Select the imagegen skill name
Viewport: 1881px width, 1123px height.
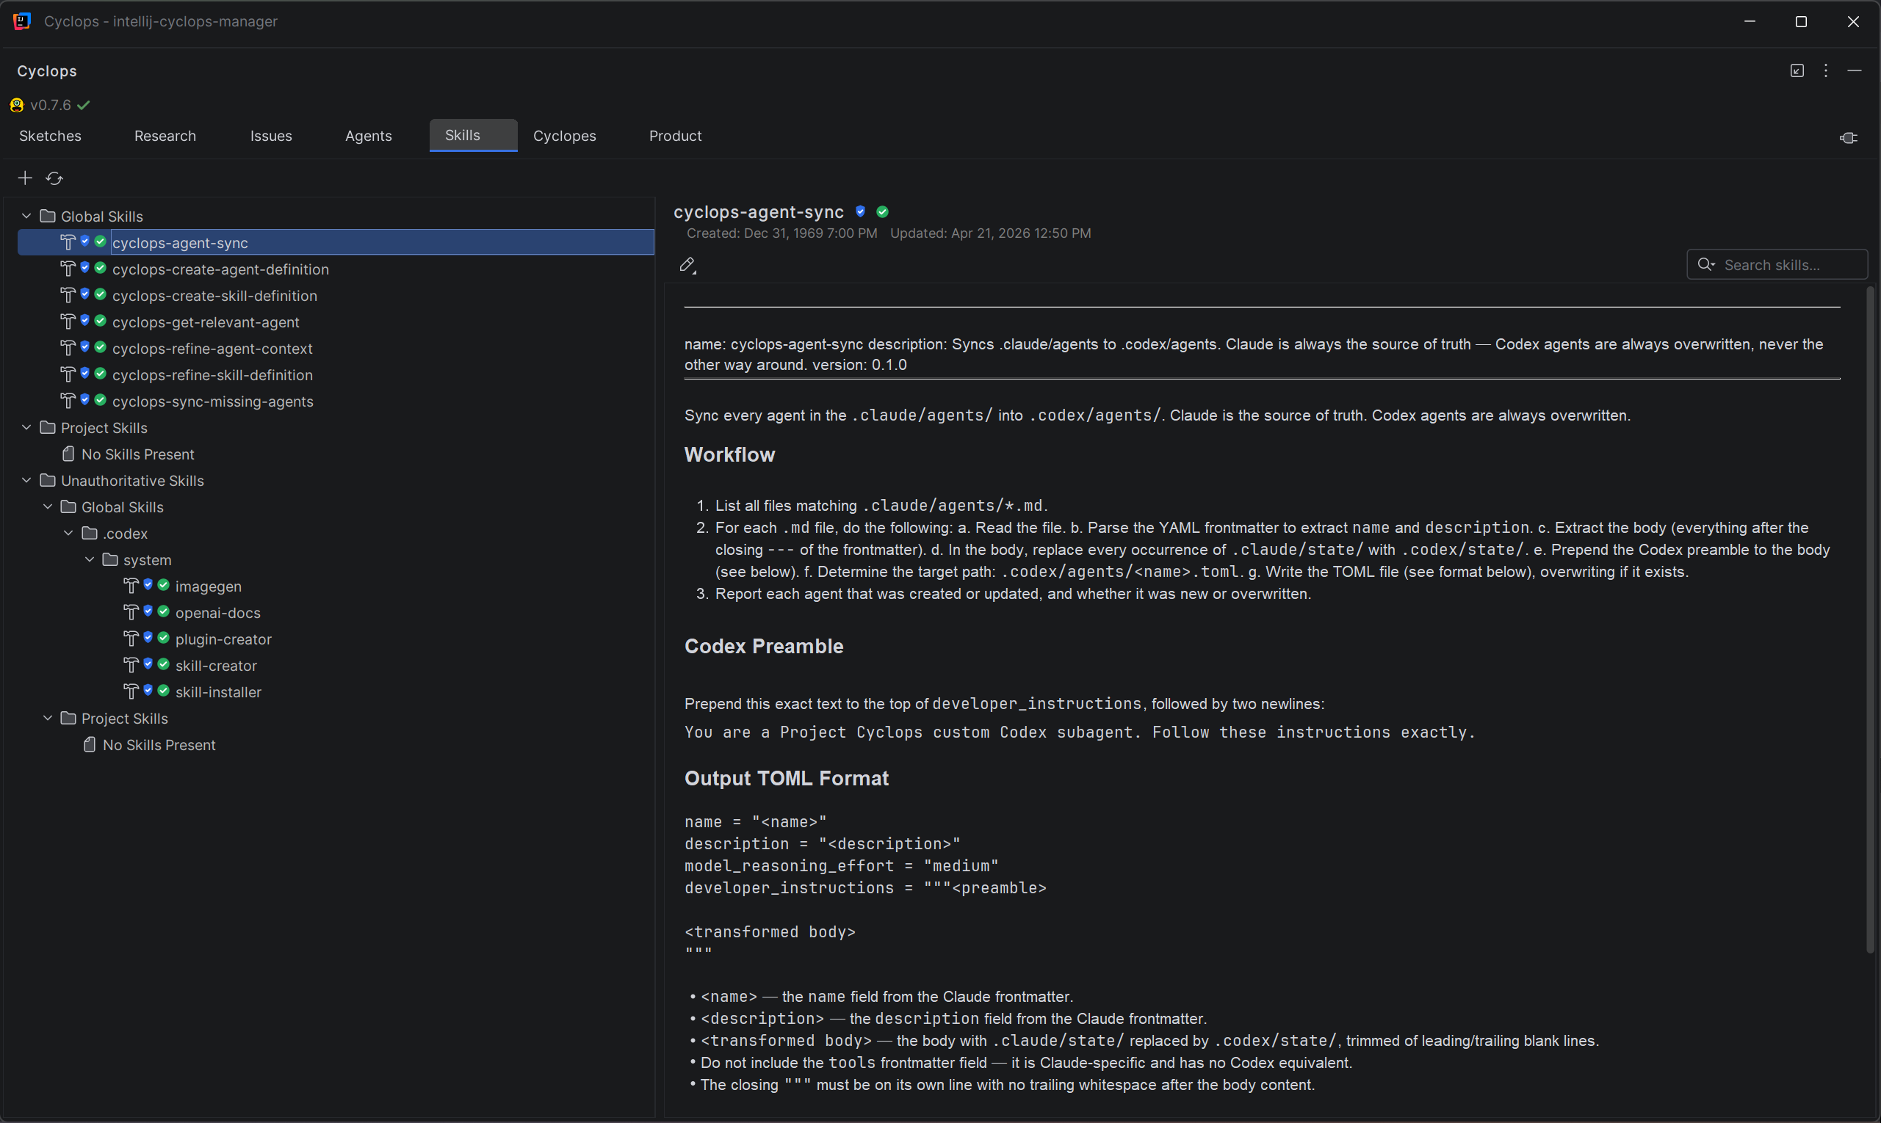pyautogui.click(x=209, y=586)
